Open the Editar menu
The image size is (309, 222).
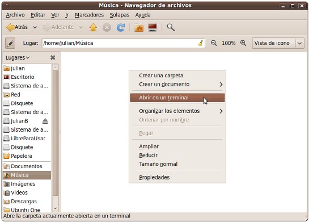pos(38,15)
